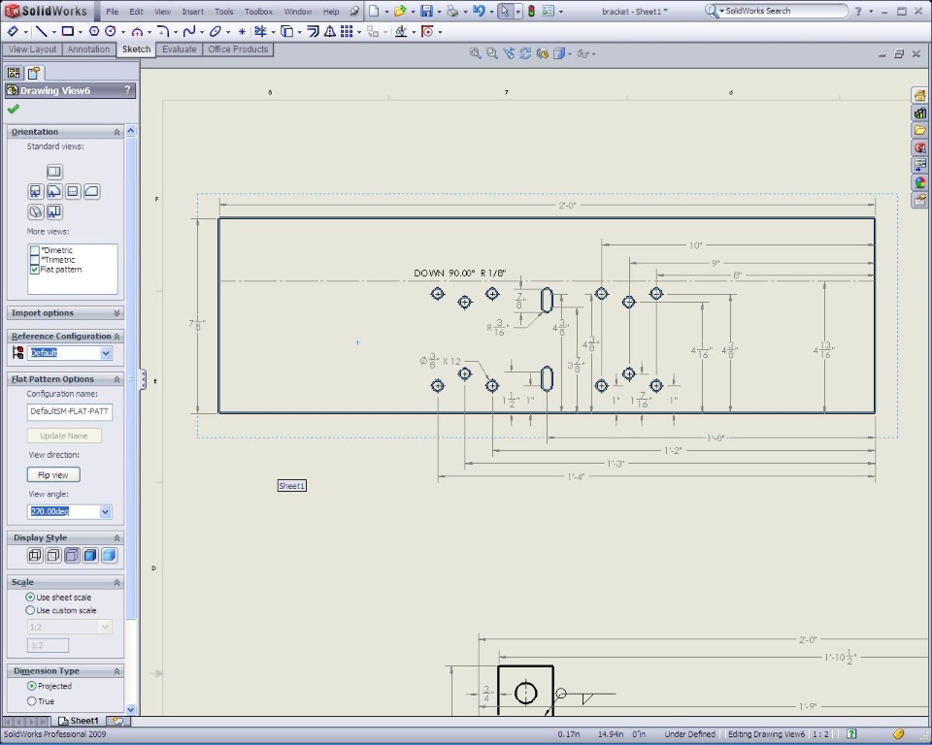The width and height of the screenshot is (932, 745).
Task: Open the Insert menu
Action: click(193, 12)
